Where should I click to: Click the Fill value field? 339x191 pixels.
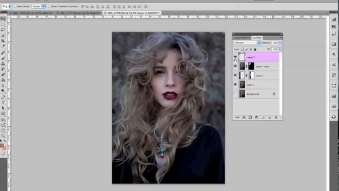(x=275, y=49)
